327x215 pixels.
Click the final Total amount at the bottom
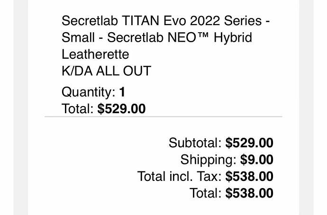coord(249,193)
